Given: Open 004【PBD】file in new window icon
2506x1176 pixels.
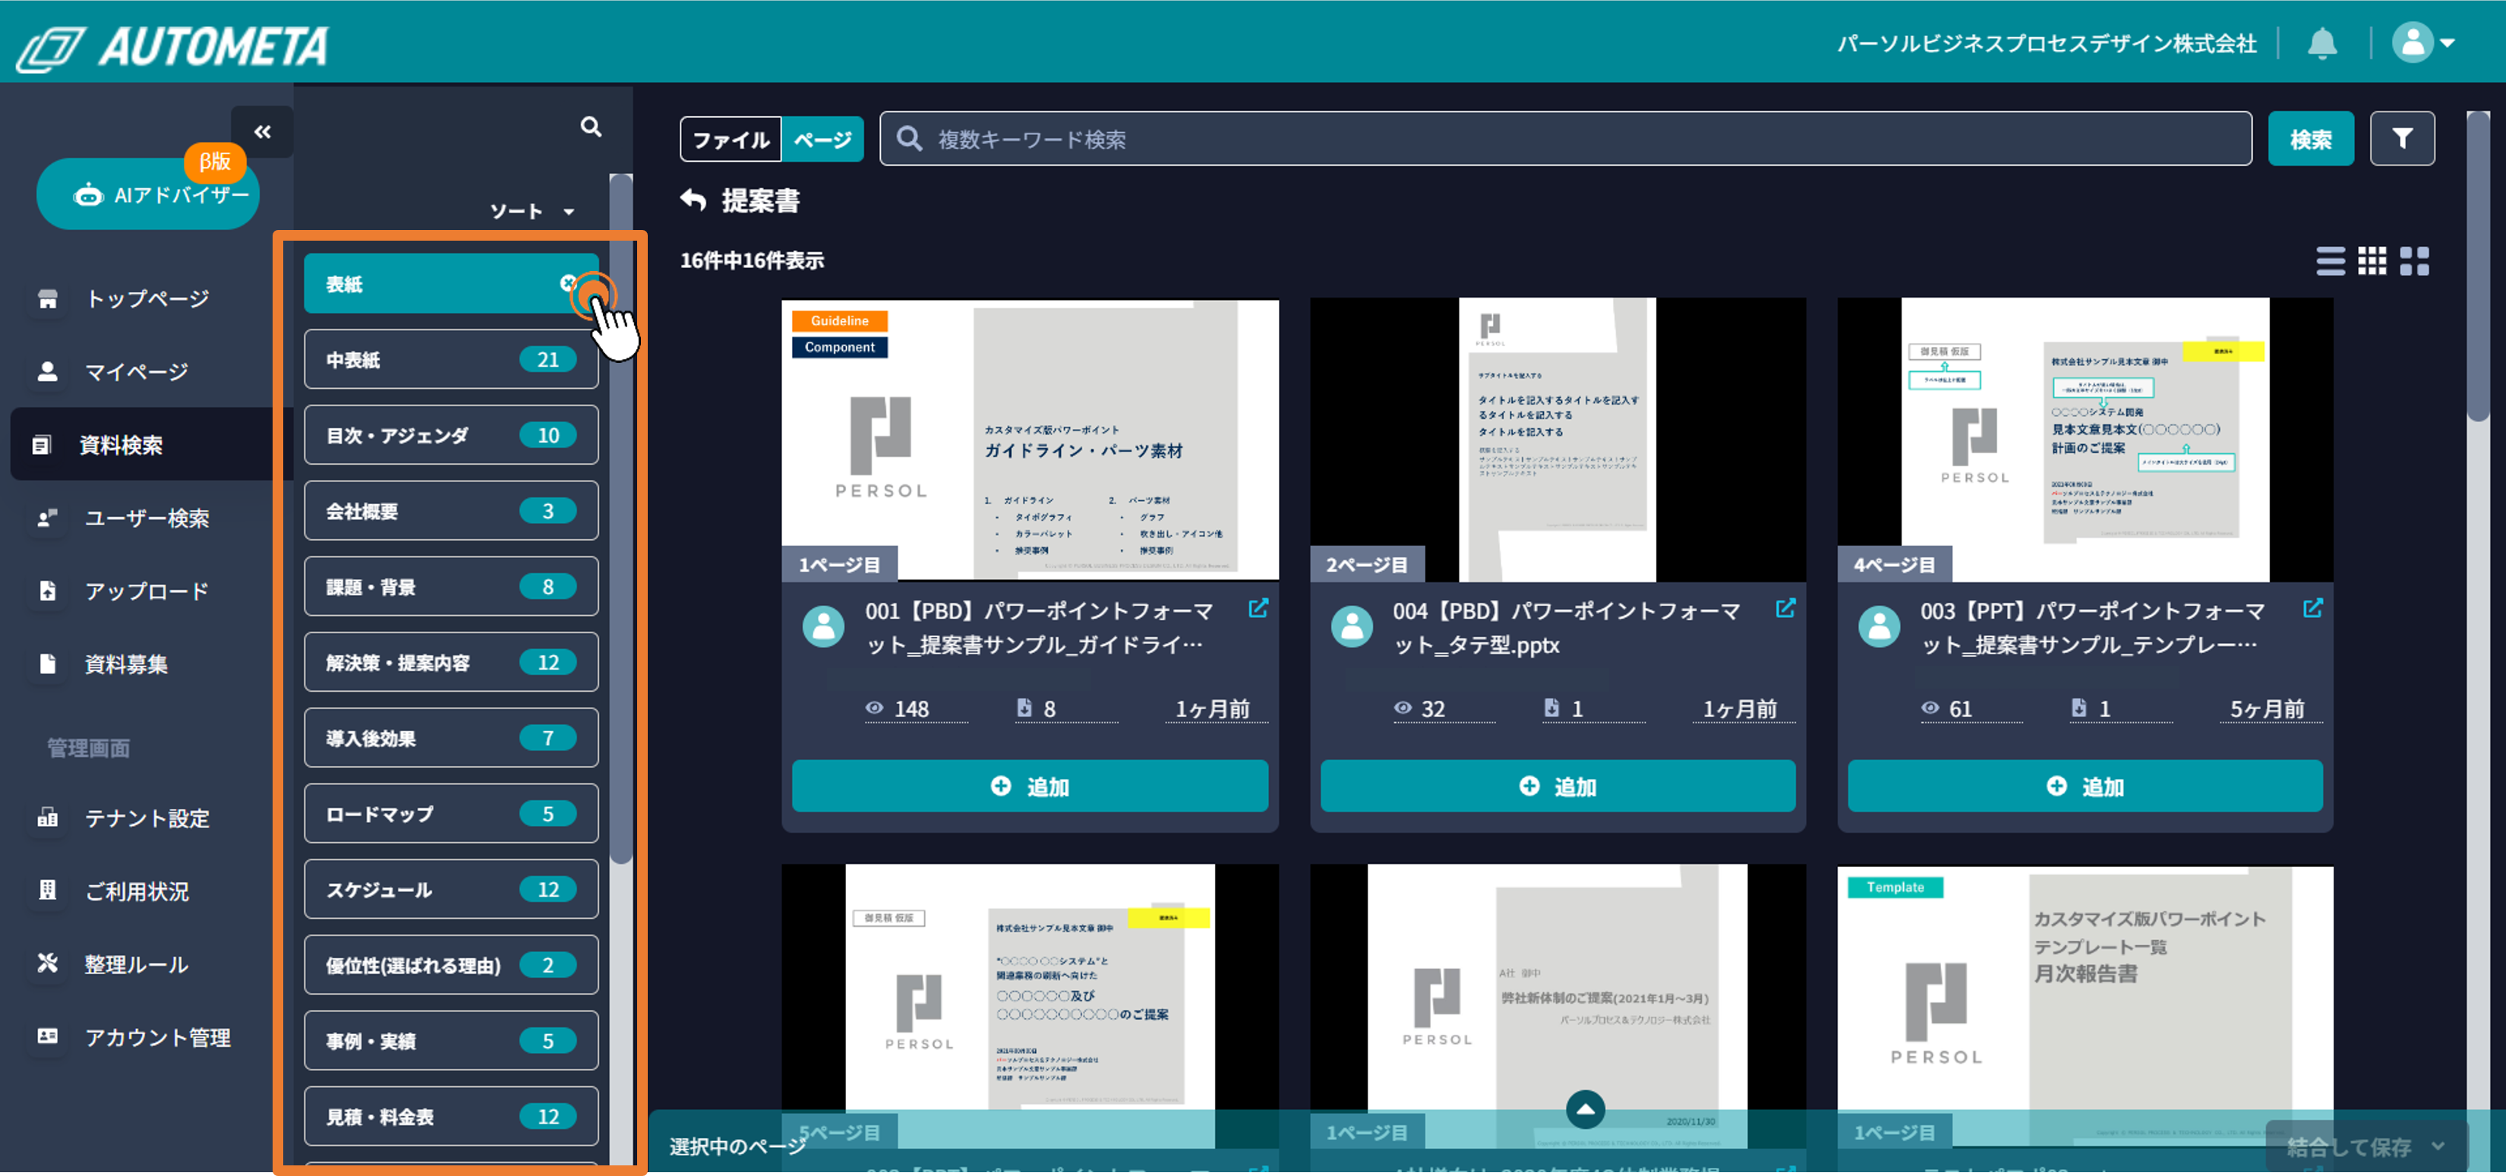Looking at the screenshot, I should click(1785, 609).
